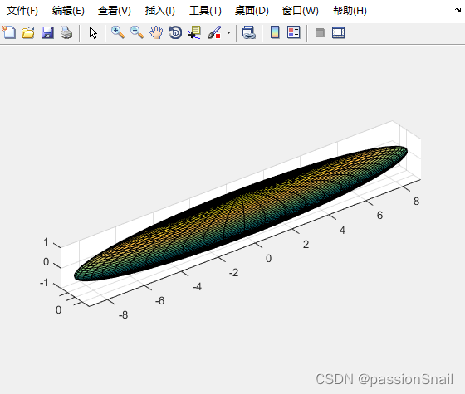Click the Link Plot icon

tap(249, 32)
